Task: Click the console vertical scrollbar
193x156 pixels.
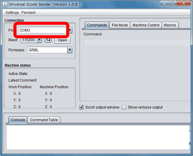Action: pos(190,137)
